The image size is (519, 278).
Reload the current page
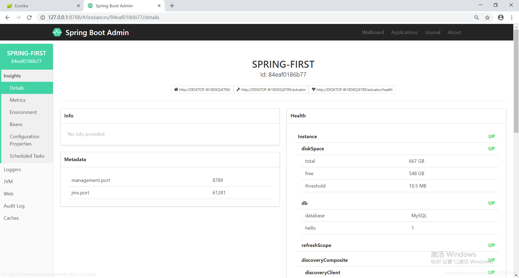pyautogui.click(x=29, y=18)
